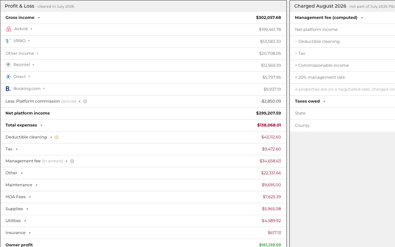The height and width of the screenshot is (247, 395).
Task: Click the × 20% management rate line
Action: (x=320, y=77)
